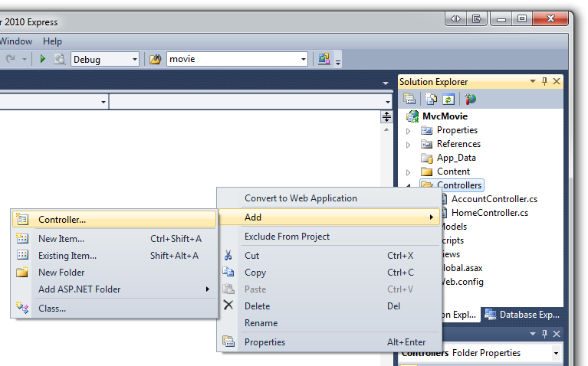Choose New Folder in the submenu
This screenshot has height=366, width=588.
click(x=61, y=273)
